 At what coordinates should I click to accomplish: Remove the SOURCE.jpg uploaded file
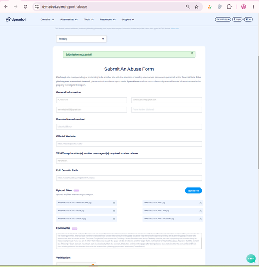point(114,219)
